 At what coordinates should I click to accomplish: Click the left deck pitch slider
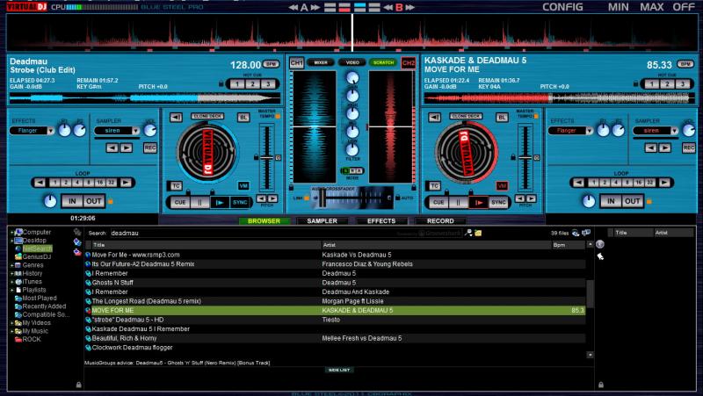[x=267, y=158]
